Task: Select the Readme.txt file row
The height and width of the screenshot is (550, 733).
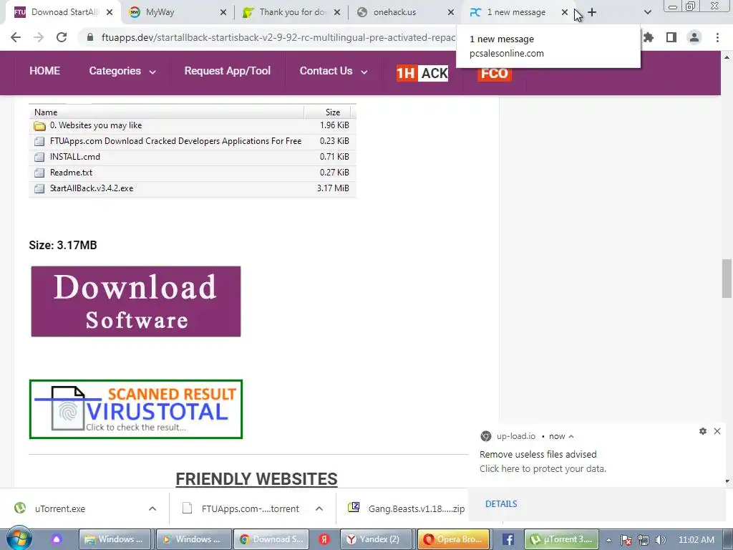Action: click(x=192, y=173)
